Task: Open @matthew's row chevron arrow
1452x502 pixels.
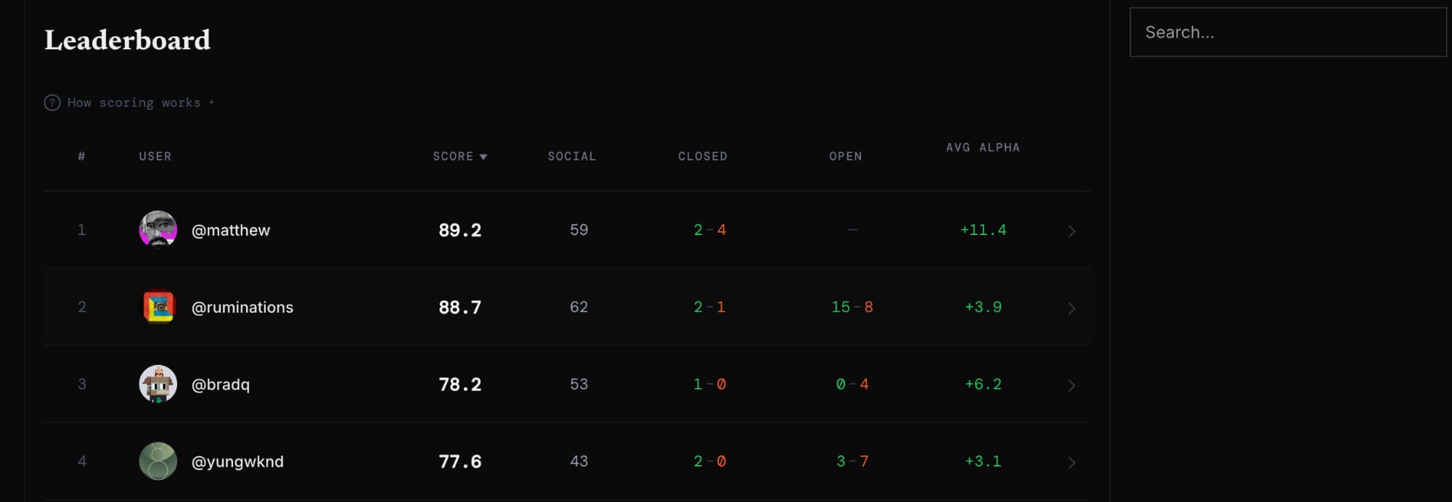Action: click(x=1072, y=231)
